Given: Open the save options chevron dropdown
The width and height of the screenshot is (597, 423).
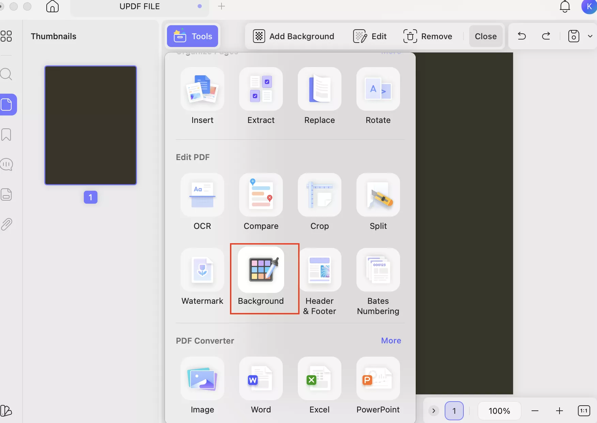Looking at the screenshot, I should (x=591, y=36).
